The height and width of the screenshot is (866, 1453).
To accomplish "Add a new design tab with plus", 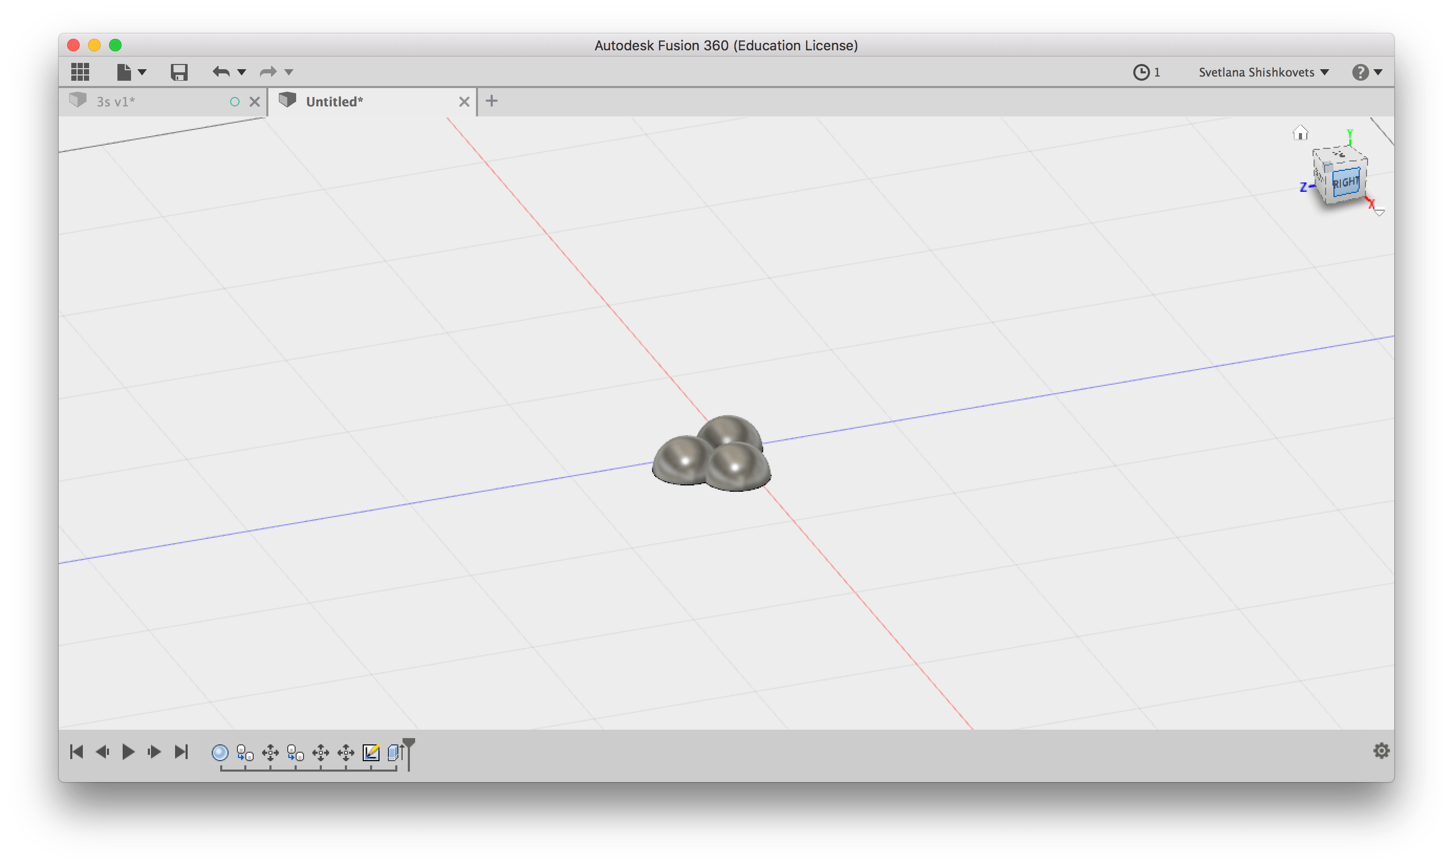I will (x=491, y=101).
